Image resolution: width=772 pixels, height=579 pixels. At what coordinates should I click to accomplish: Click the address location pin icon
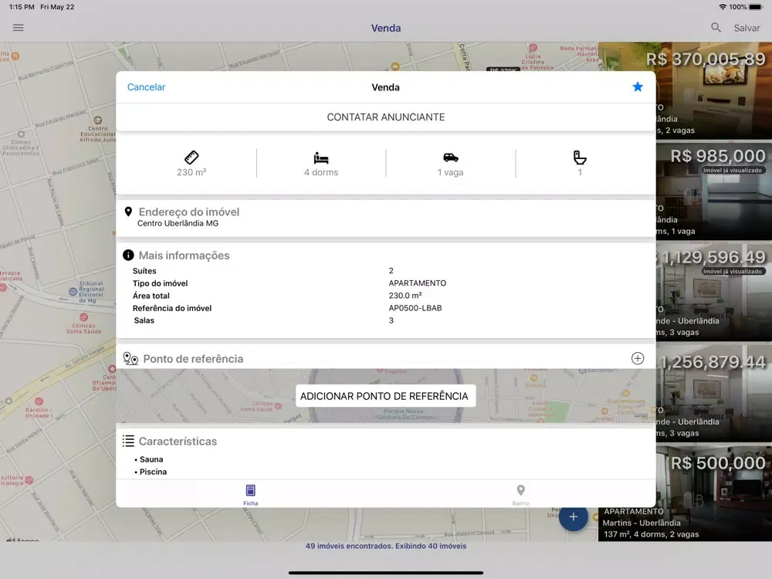[x=128, y=212]
